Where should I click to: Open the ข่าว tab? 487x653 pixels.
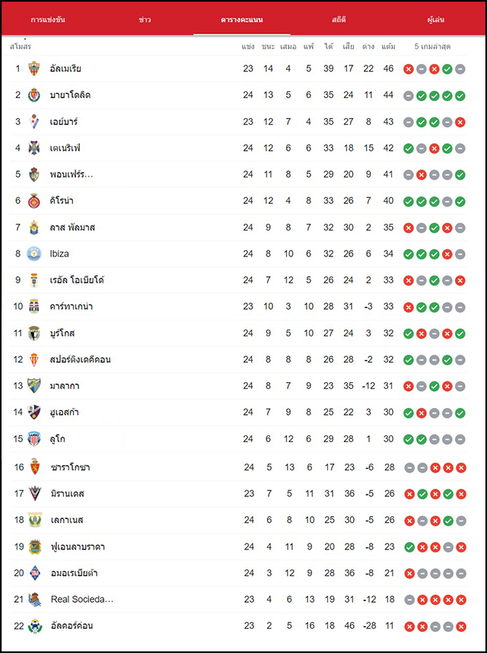point(145,20)
